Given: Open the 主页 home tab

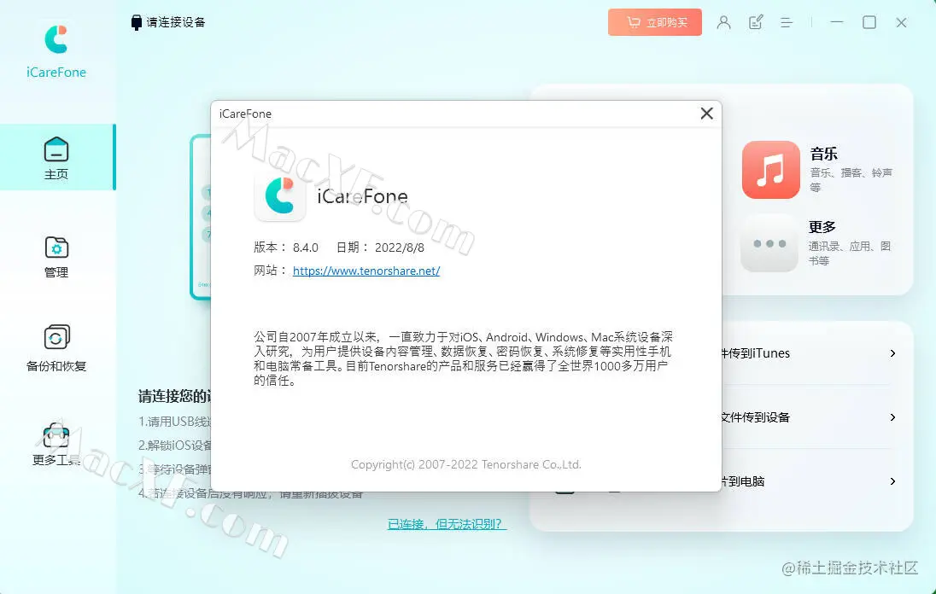Looking at the screenshot, I should (56, 157).
